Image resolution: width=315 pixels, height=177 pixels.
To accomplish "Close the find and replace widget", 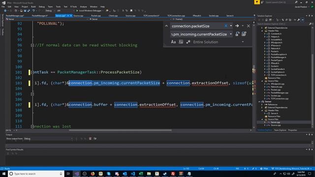I will 249,26.
